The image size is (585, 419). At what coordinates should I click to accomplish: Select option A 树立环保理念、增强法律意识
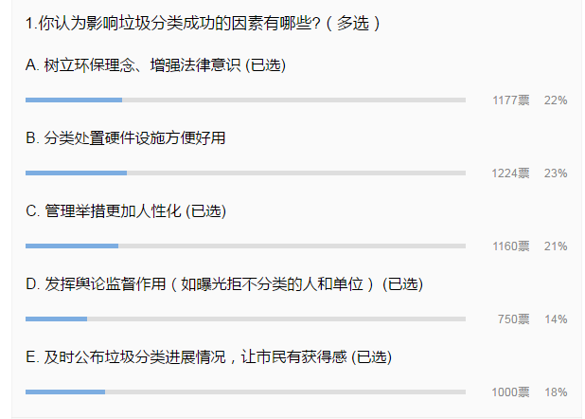click(155, 65)
